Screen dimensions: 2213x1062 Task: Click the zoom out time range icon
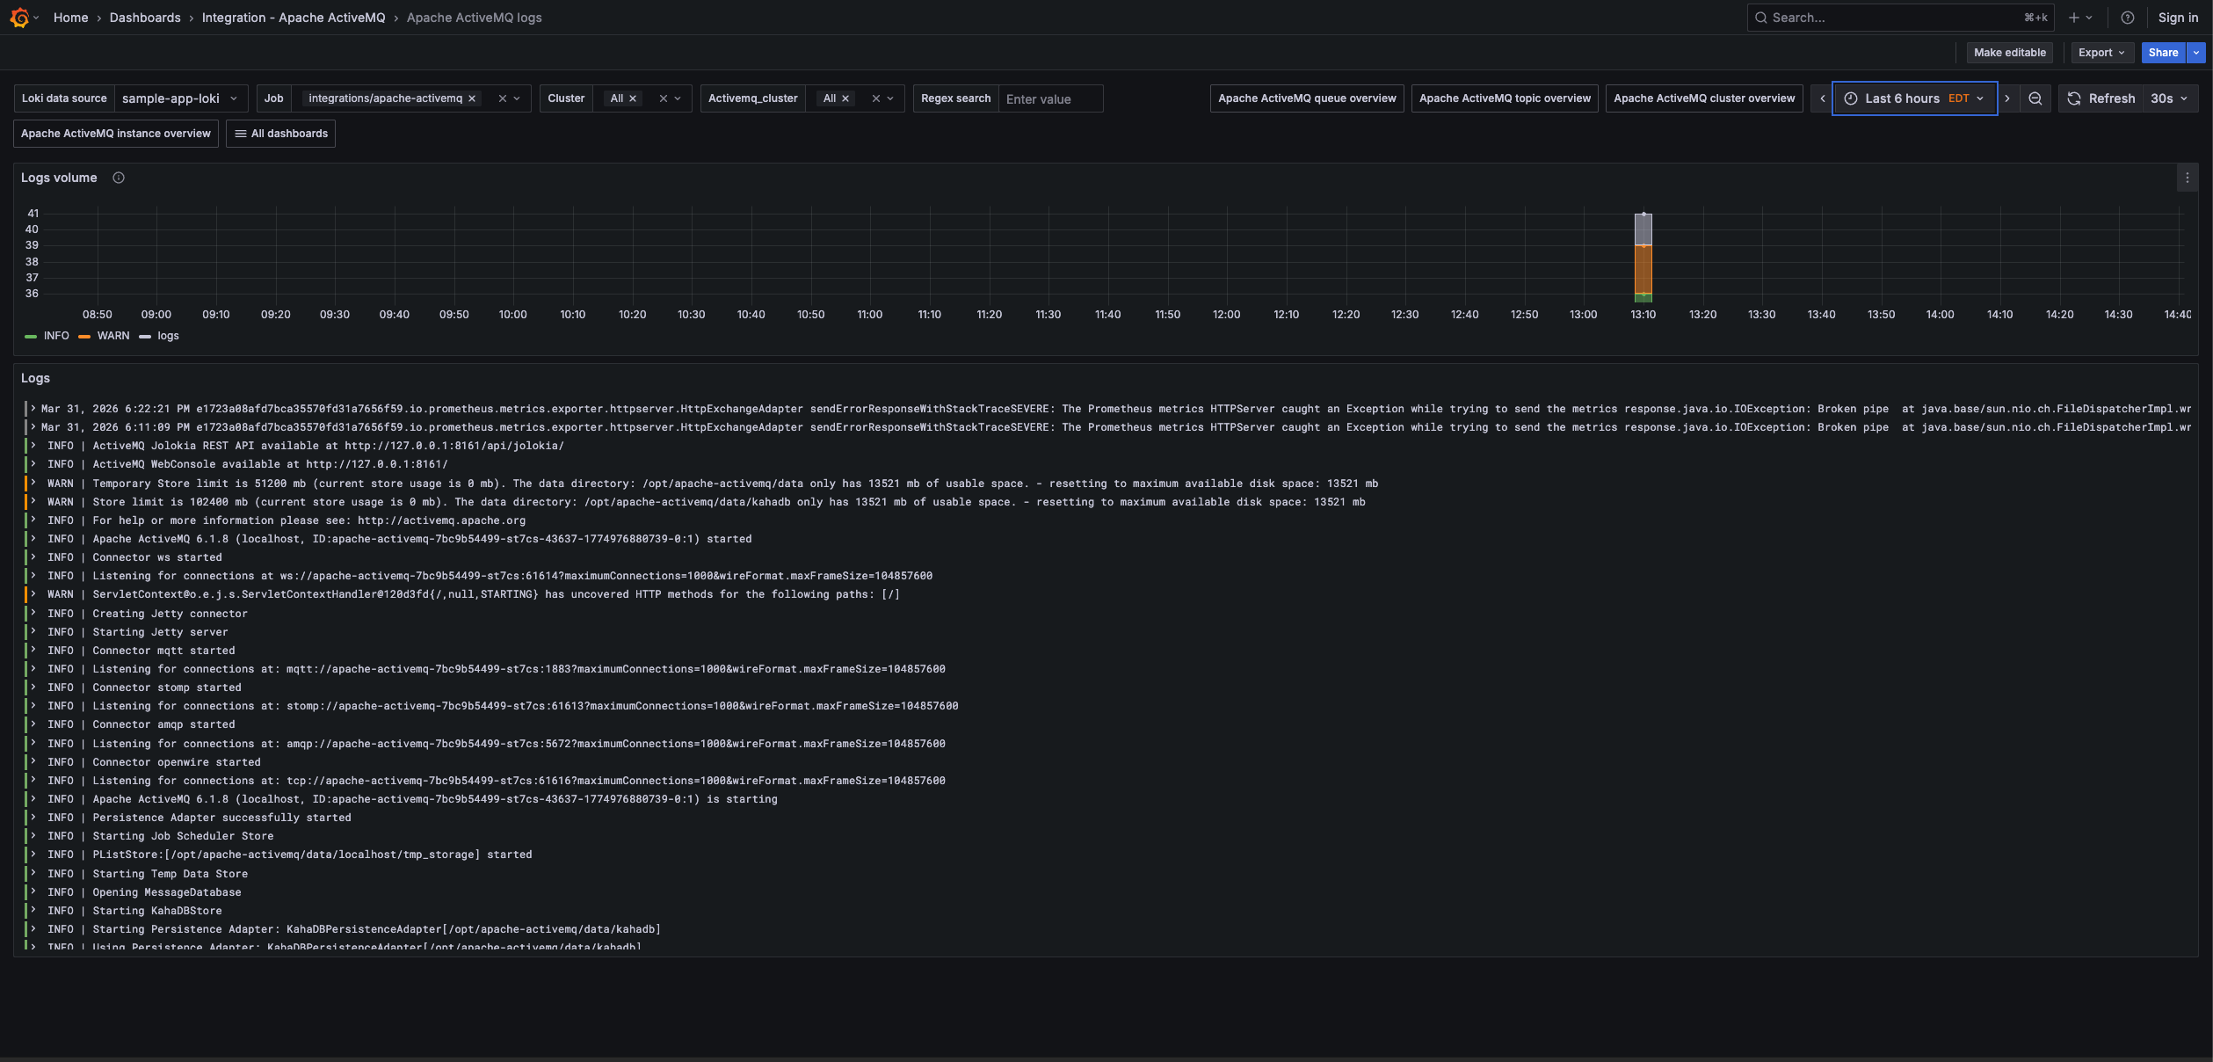(x=2035, y=98)
